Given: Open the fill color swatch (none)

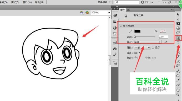Looking at the screenshot, I should click(163, 31).
